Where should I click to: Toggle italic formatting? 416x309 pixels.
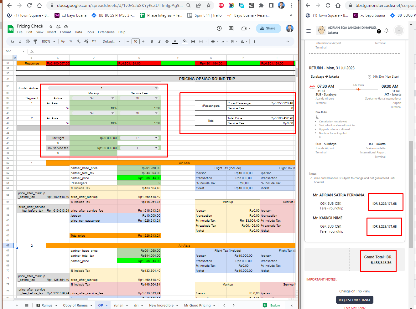pos(159,41)
